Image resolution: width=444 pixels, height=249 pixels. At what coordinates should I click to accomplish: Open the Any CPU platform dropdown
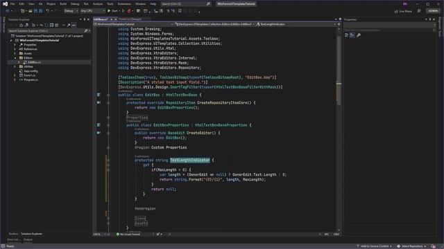click(x=92, y=11)
